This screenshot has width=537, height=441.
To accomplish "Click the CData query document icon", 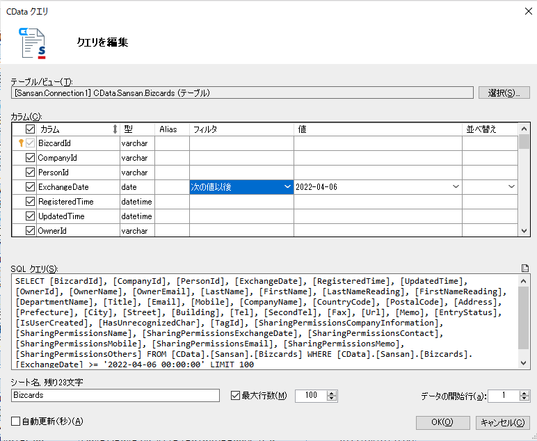I will (x=32, y=43).
